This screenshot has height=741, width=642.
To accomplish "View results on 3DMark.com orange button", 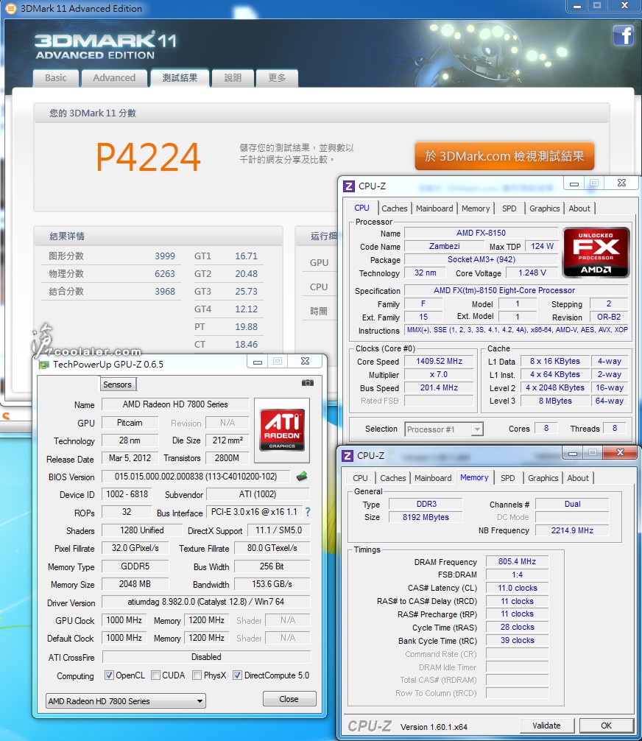I will tap(504, 156).
